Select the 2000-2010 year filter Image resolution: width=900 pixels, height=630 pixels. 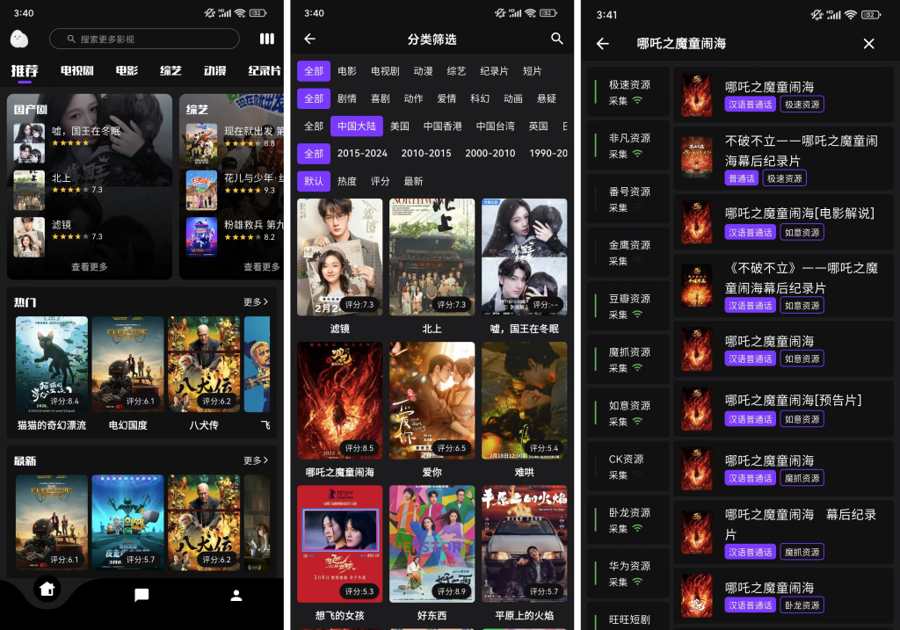(x=490, y=154)
